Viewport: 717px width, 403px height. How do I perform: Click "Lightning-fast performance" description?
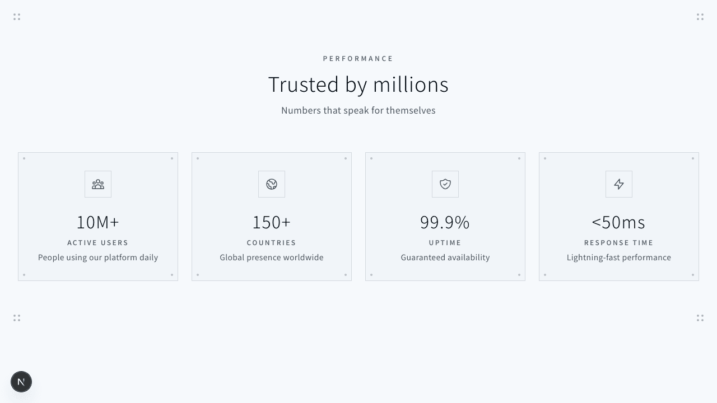coord(619,257)
